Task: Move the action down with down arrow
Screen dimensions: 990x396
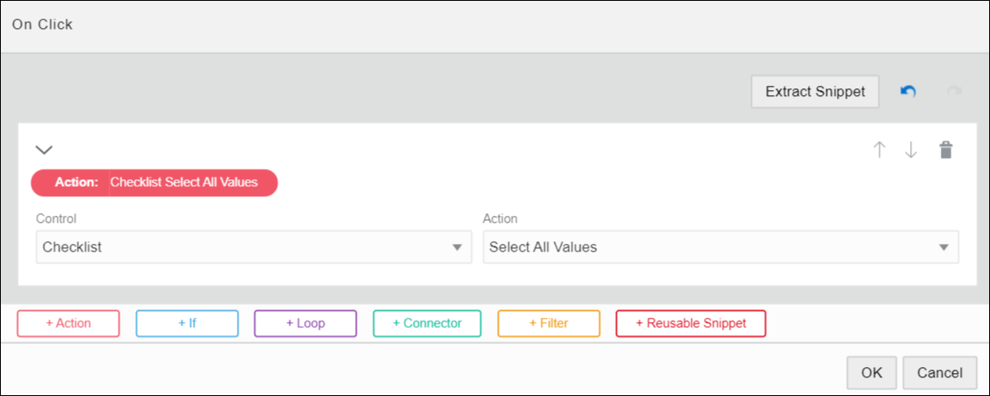Action: tap(910, 150)
